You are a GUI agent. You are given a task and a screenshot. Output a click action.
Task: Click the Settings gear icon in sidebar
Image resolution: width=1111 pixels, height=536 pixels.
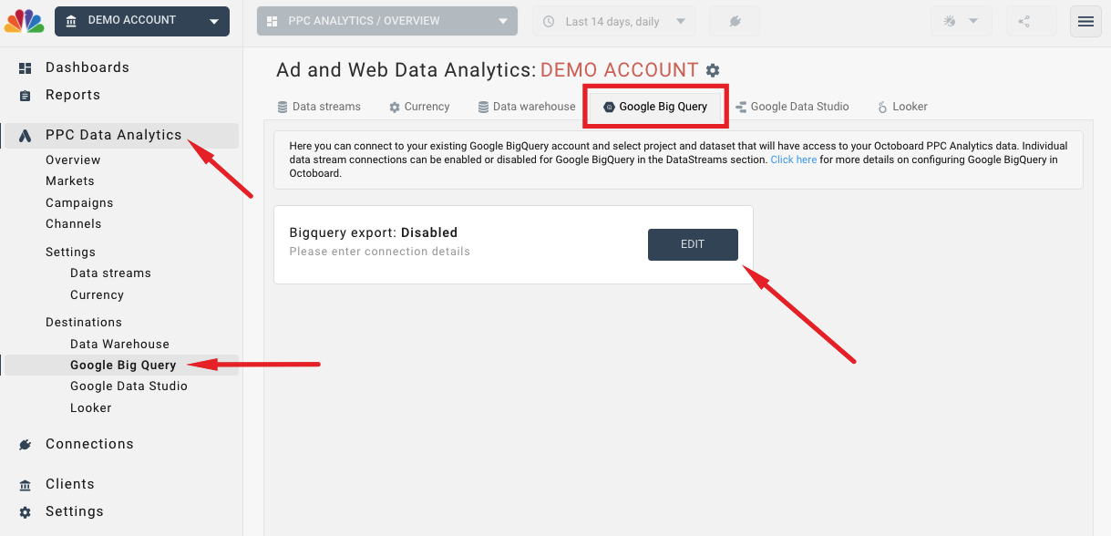pos(26,512)
